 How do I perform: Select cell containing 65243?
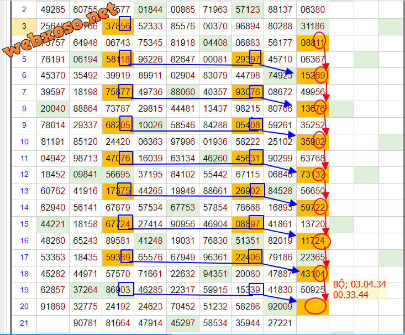[x=86, y=240]
